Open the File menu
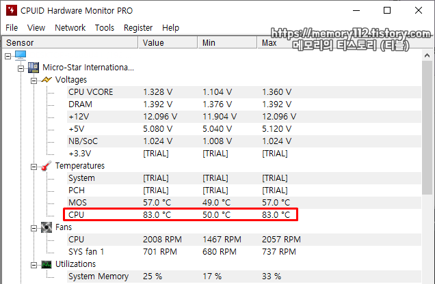The width and height of the screenshot is (435, 284). [12, 28]
